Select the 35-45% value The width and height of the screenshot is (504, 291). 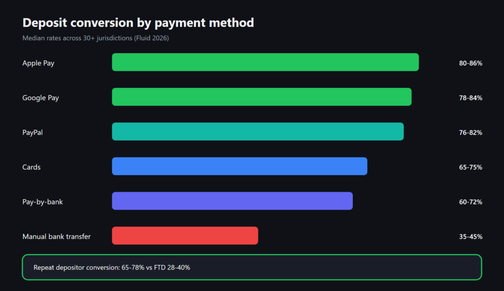pyautogui.click(x=471, y=237)
